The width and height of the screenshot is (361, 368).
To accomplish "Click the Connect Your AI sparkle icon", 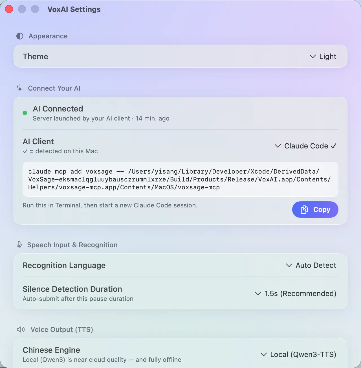I will (19, 88).
